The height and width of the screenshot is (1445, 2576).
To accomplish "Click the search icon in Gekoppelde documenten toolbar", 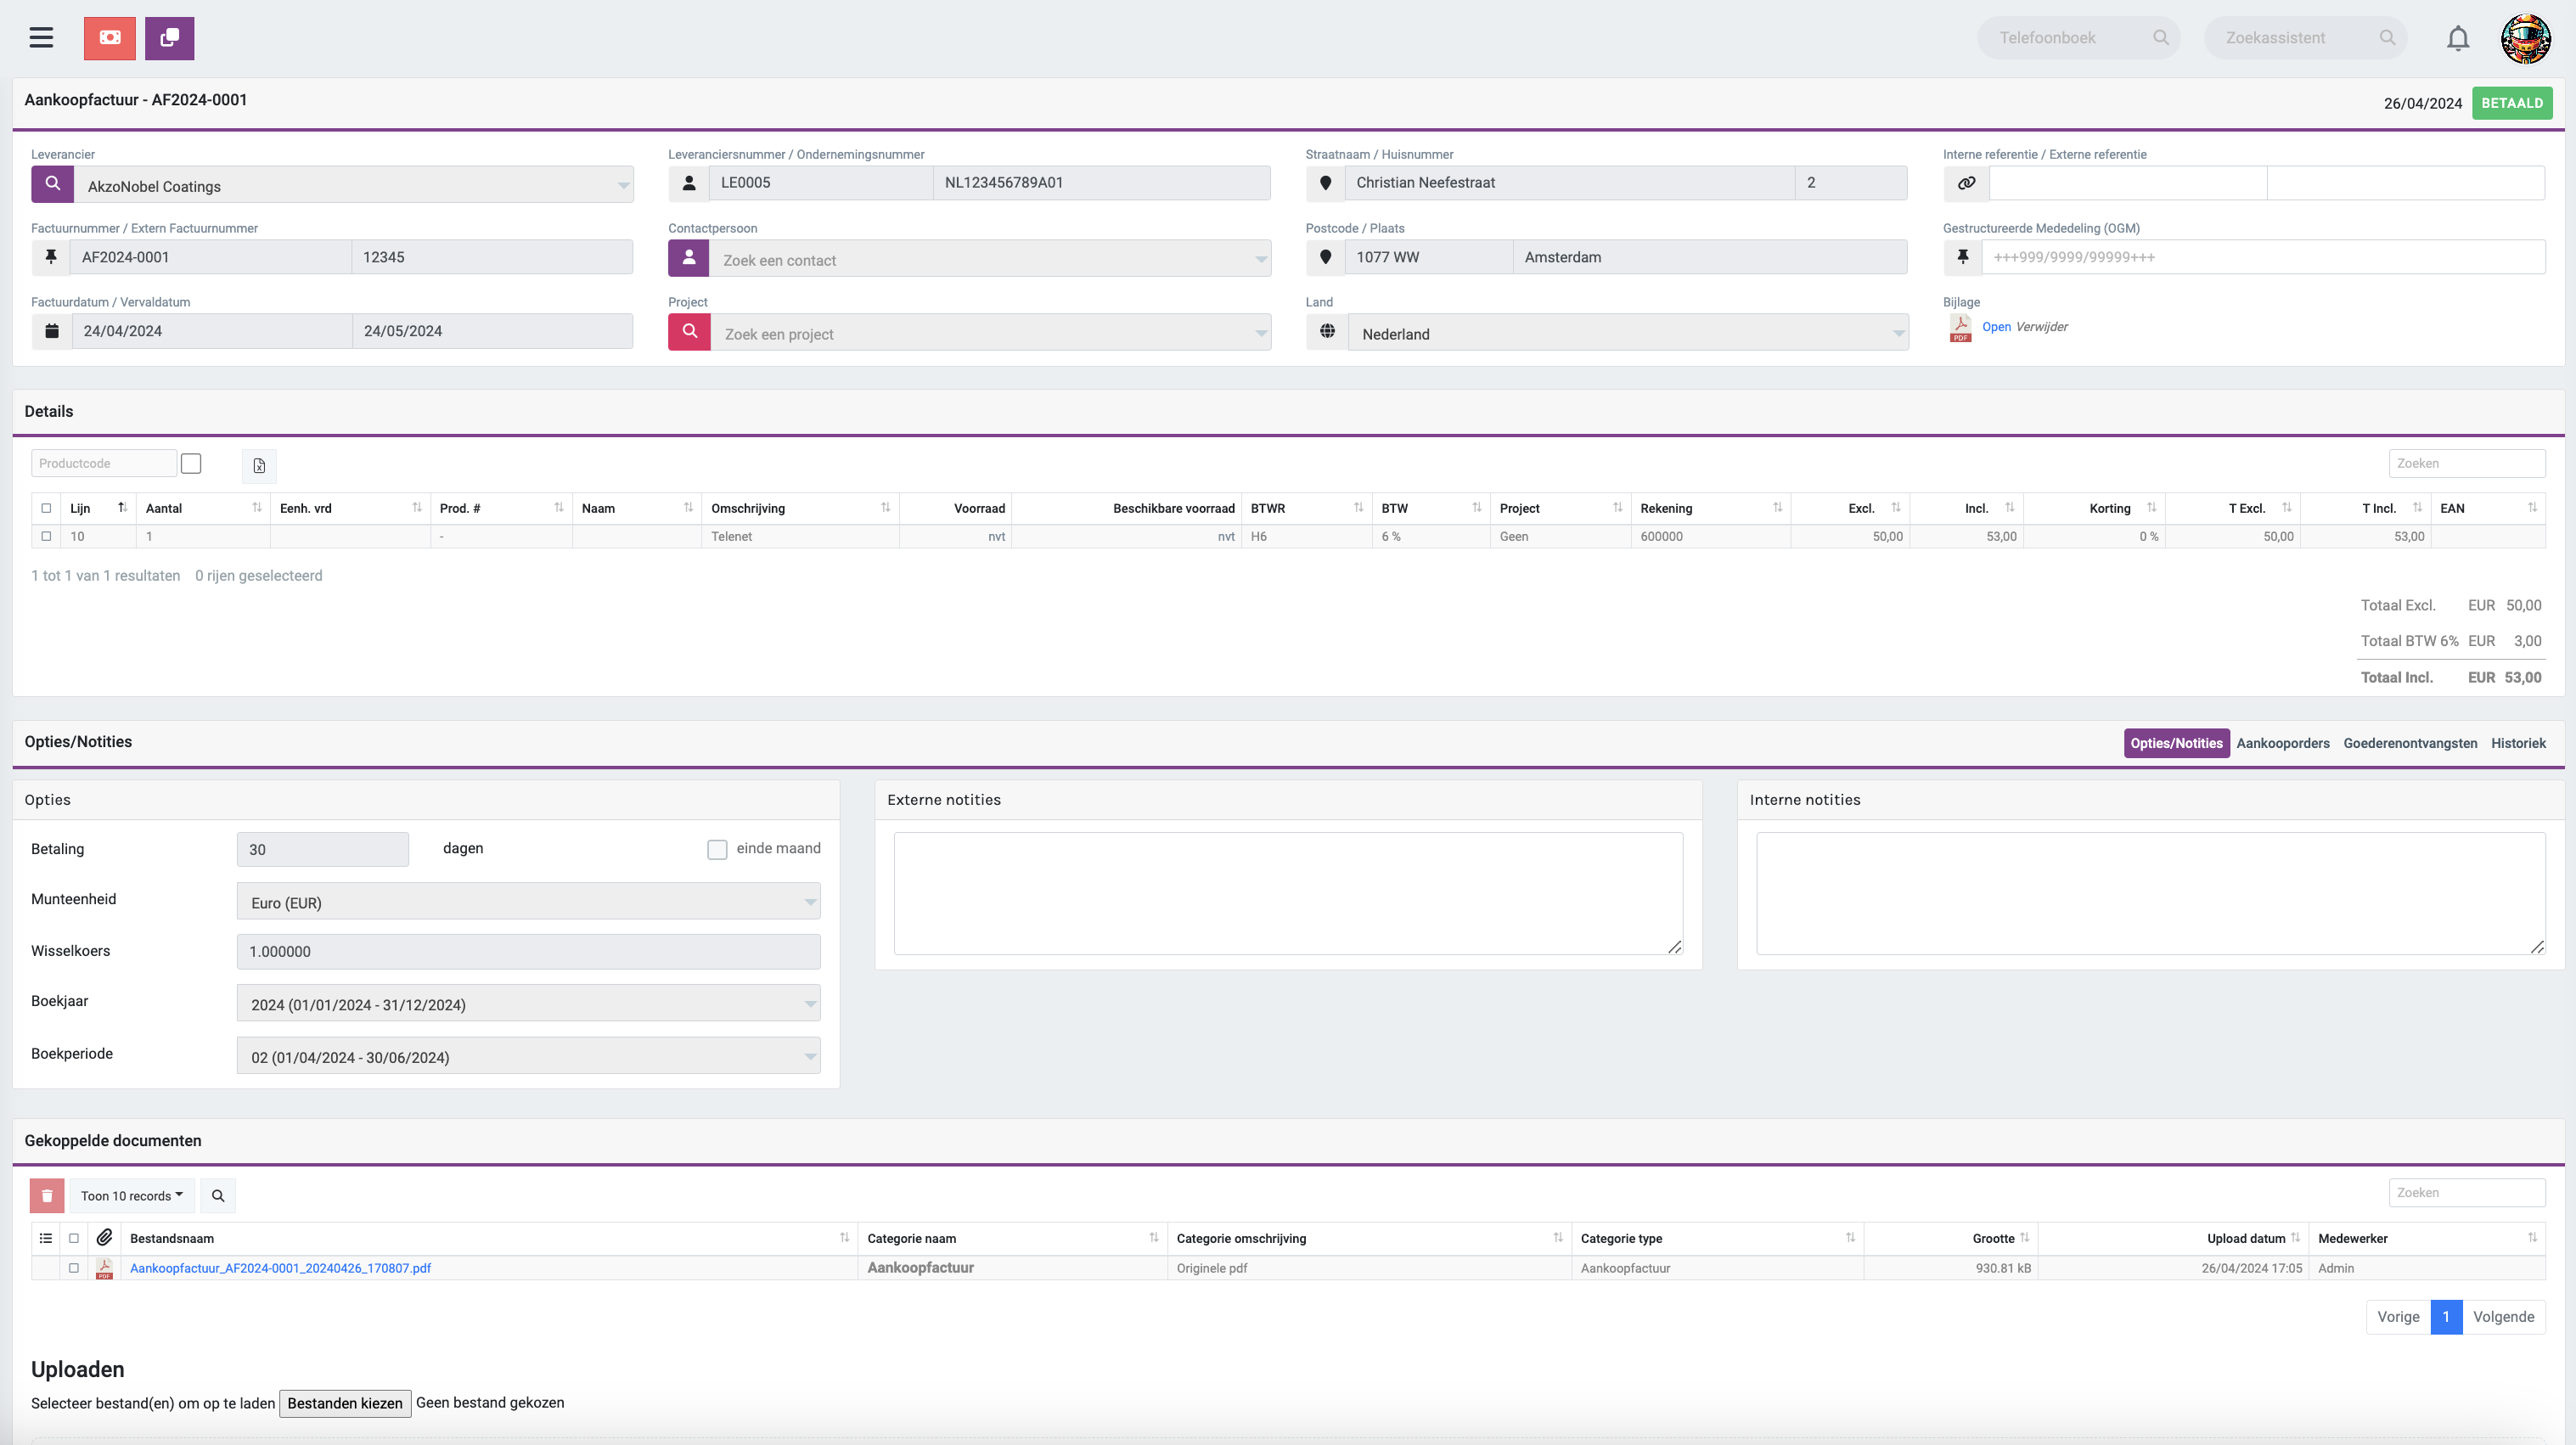I will (x=218, y=1196).
